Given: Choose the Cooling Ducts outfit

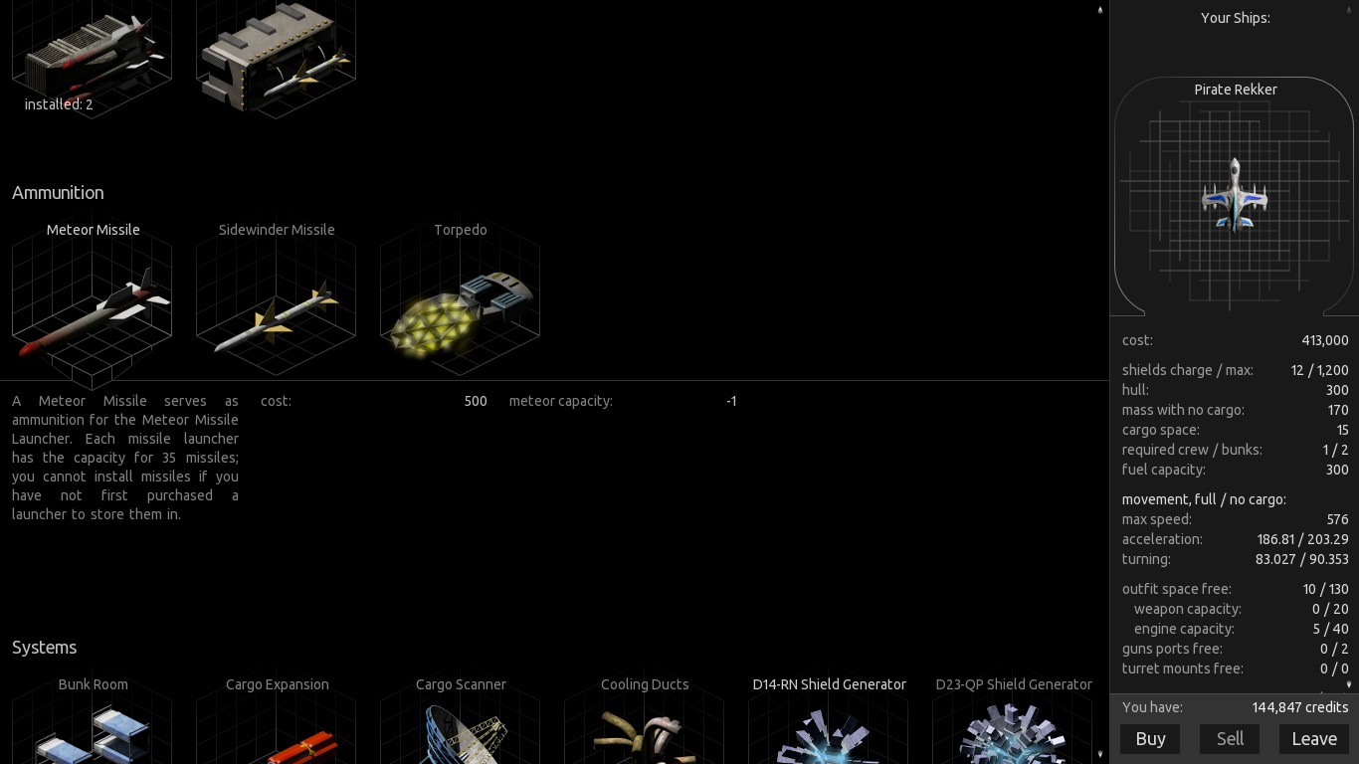Looking at the screenshot, I should click(x=645, y=719).
